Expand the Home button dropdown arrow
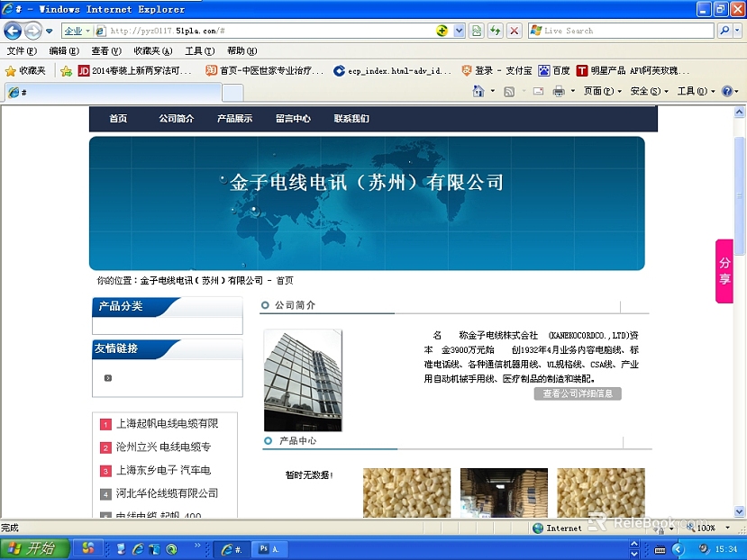Screen dimensions: 747x560 tap(493, 91)
